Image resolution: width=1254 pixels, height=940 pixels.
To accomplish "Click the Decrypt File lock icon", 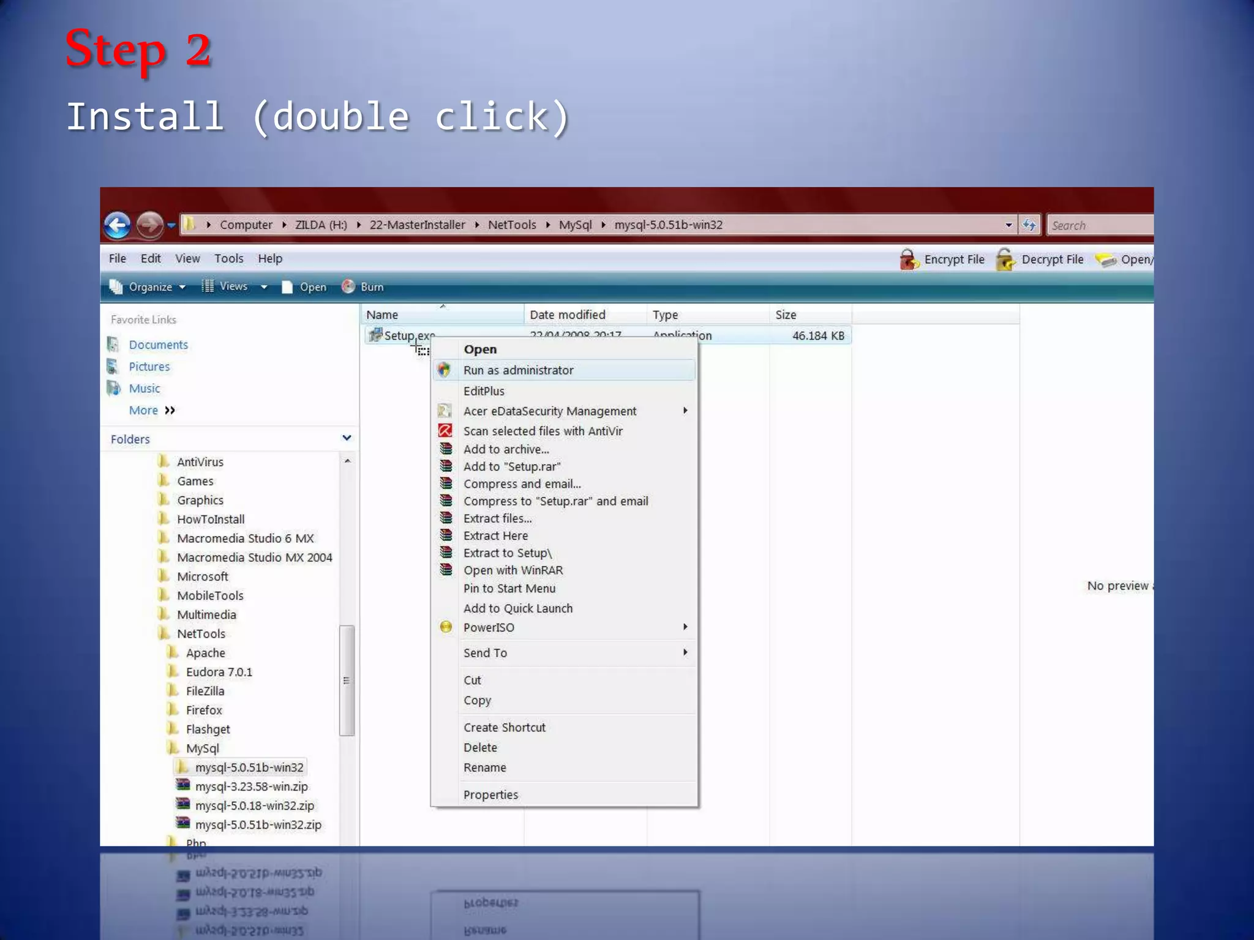I will (1005, 259).
